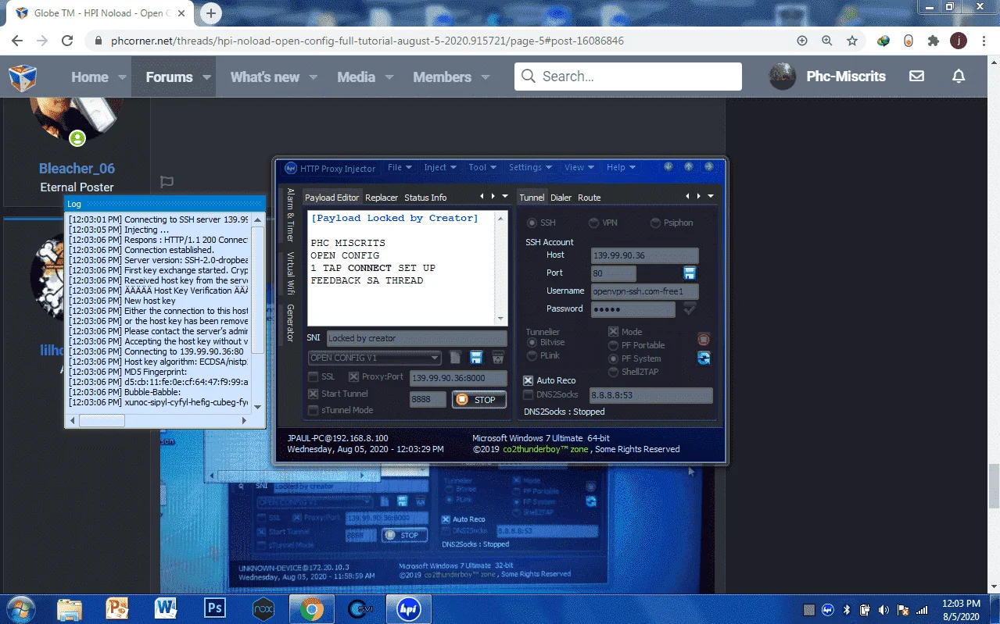The image size is (1000, 624).
Task: Select the VPN radio button
Action: (x=593, y=223)
